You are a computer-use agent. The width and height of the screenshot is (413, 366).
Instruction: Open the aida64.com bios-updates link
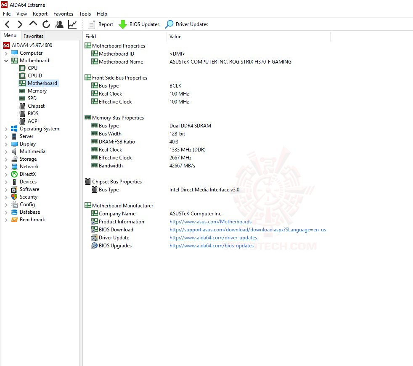(212, 246)
